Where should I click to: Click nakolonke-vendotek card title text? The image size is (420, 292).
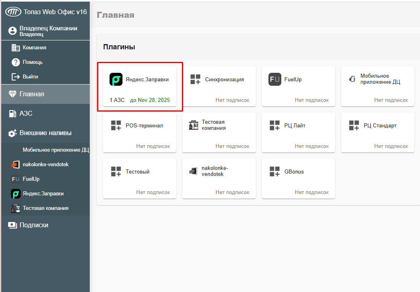(215, 171)
